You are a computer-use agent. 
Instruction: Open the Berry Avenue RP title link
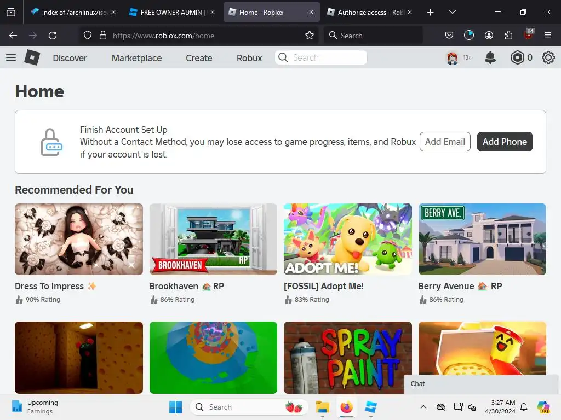tap(460, 287)
